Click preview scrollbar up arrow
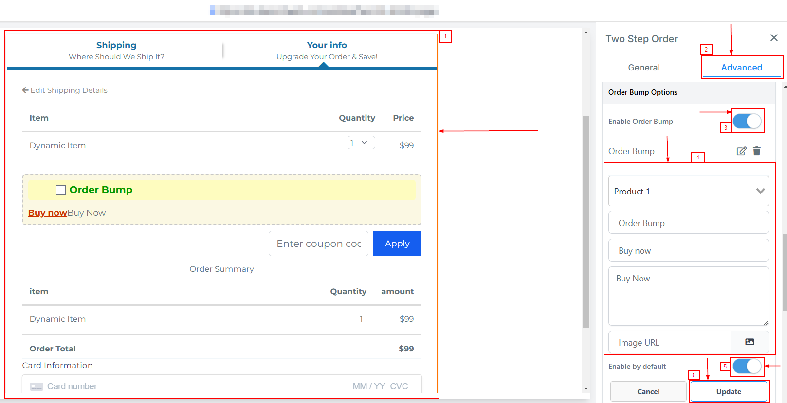This screenshot has width=787, height=403. point(586,32)
